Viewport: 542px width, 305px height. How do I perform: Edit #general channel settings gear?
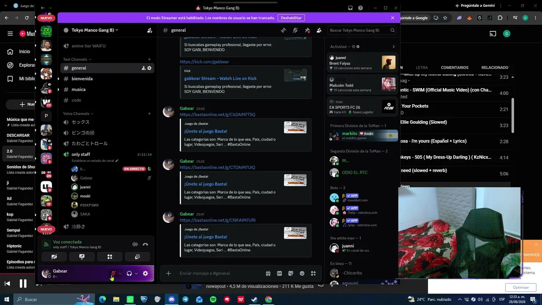click(x=149, y=68)
